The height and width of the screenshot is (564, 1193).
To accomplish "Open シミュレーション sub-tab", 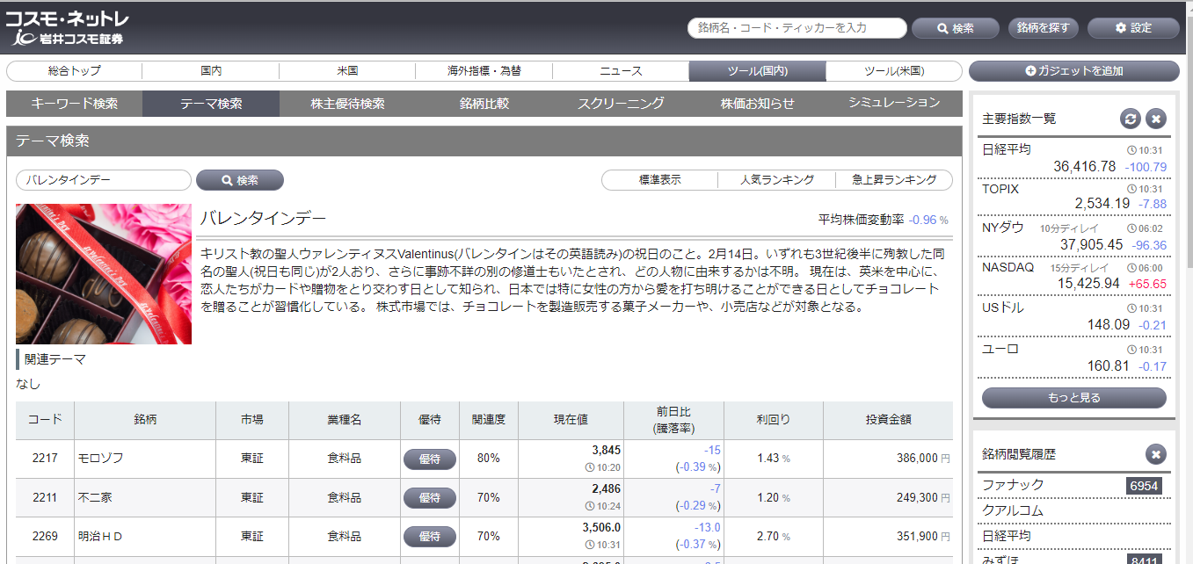I will pos(894,104).
